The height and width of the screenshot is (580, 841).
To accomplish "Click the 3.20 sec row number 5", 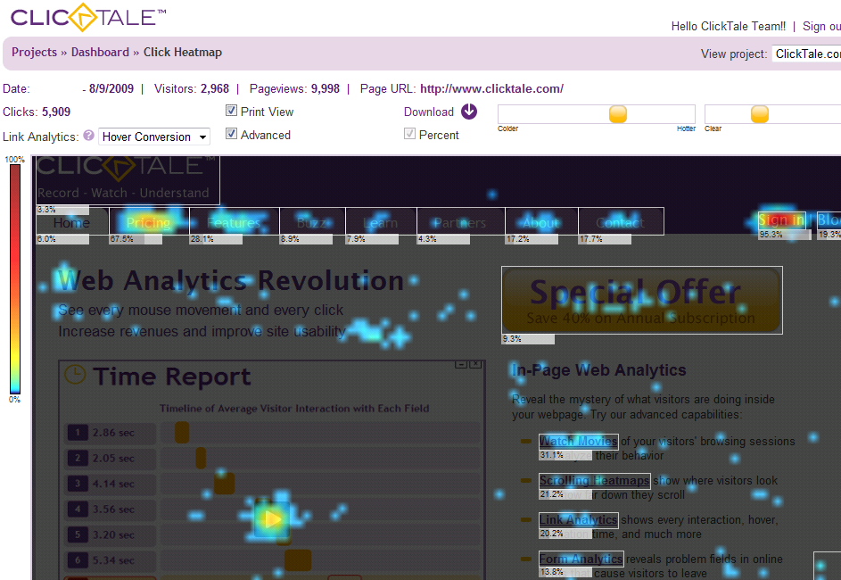I will pyautogui.click(x=110, y=534).
